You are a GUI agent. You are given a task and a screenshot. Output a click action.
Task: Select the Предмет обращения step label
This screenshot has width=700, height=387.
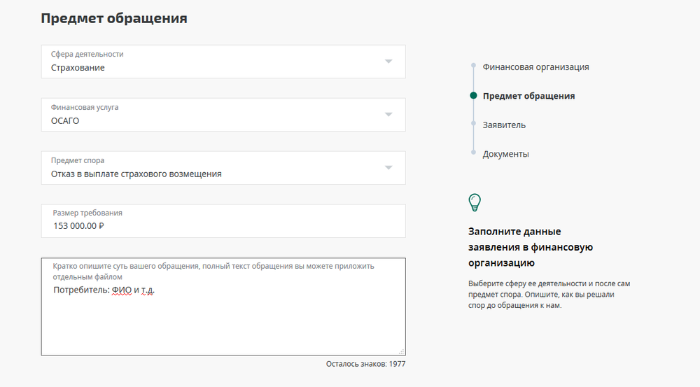pos(528,96)
